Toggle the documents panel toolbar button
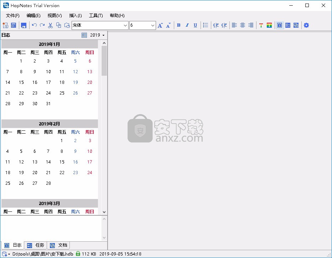The height and width of the screenshot is (258, 332). point(296,25)
